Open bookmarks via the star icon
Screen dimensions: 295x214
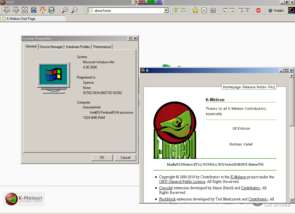pyautogui.click(x=195, y=10)
